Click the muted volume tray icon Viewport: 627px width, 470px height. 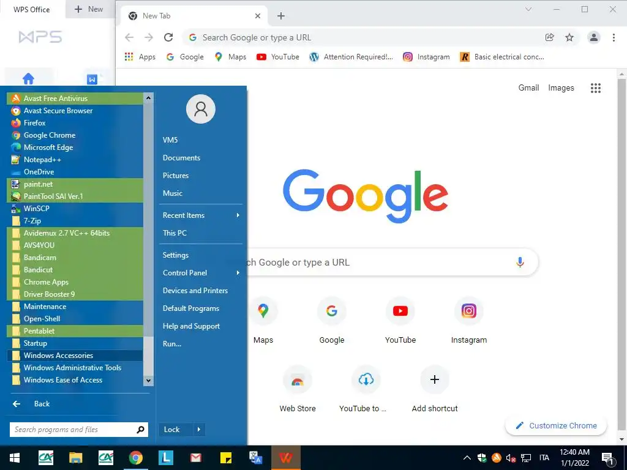point(511,458)
